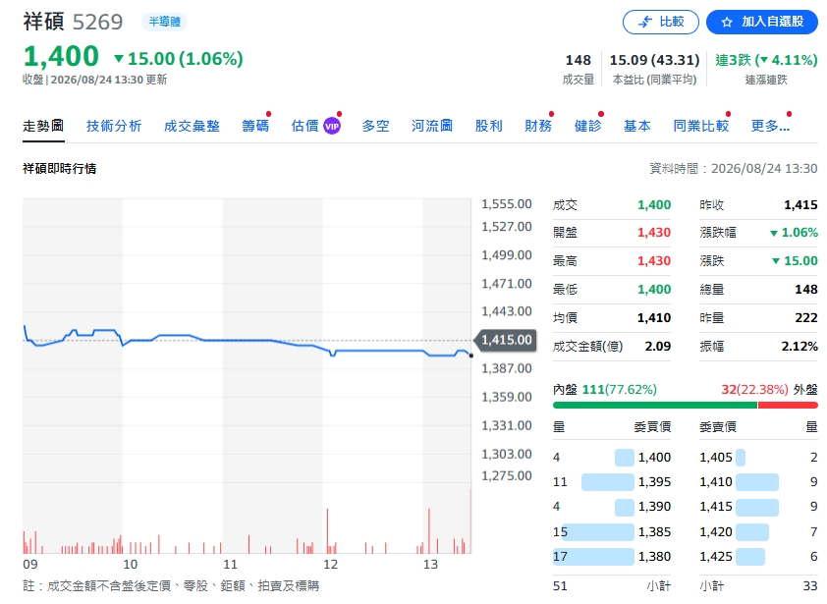Click the ask price 1,425 row
This screenshot has width=827, height=604.
pyautogui.click(x=758, y=557)
